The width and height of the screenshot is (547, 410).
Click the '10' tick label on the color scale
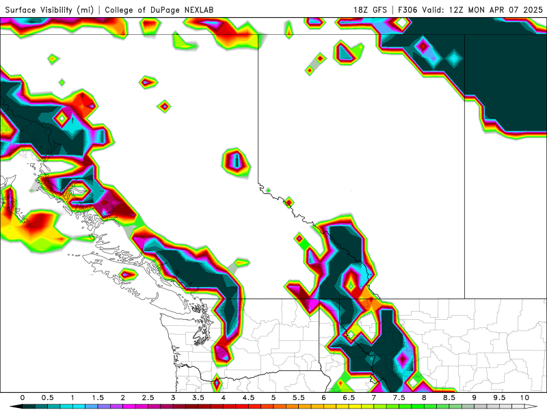click(x=524, y=398)
